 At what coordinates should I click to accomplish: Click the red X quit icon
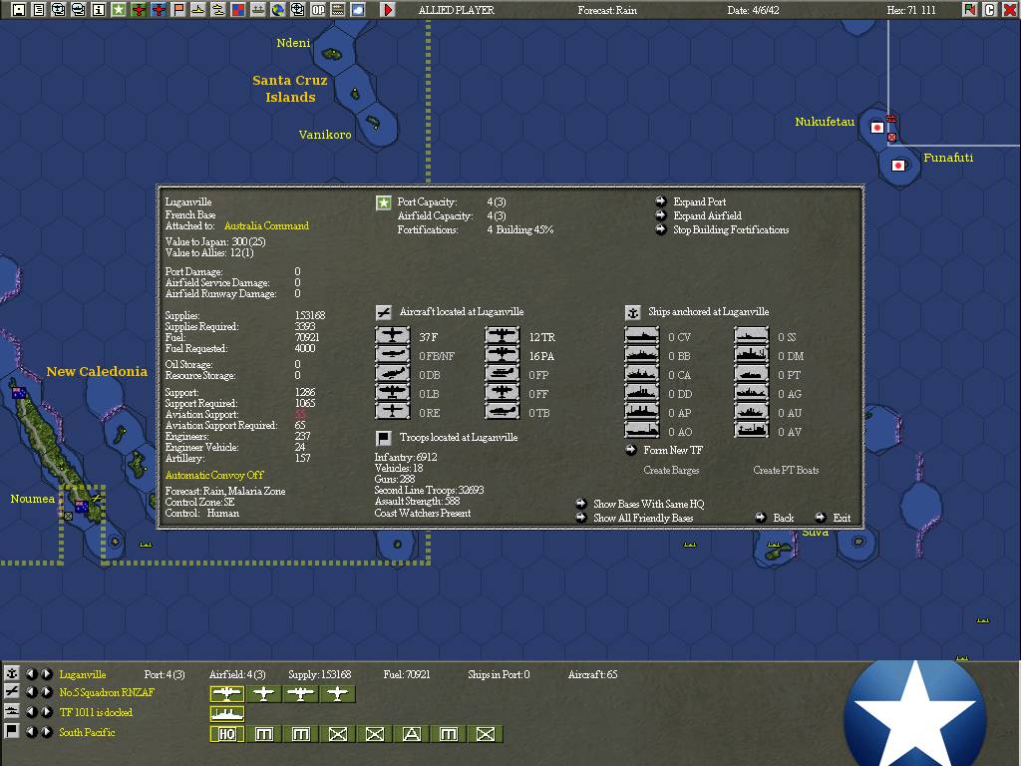click(x=1010, y=10)
